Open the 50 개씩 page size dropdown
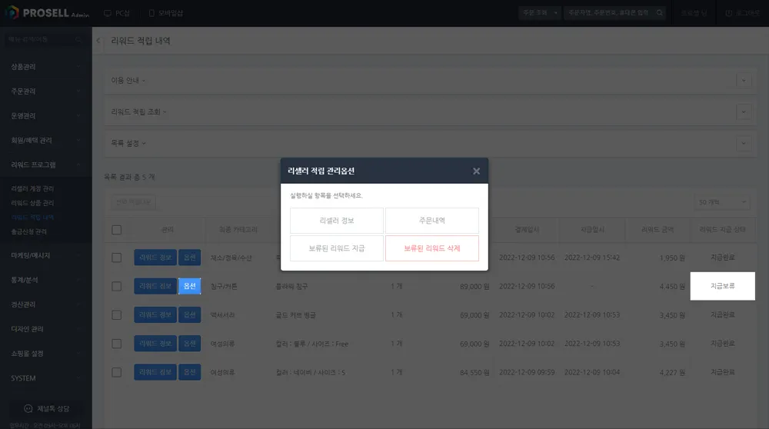This screenshot has width=769, height=429. click(x=722, y=202)
